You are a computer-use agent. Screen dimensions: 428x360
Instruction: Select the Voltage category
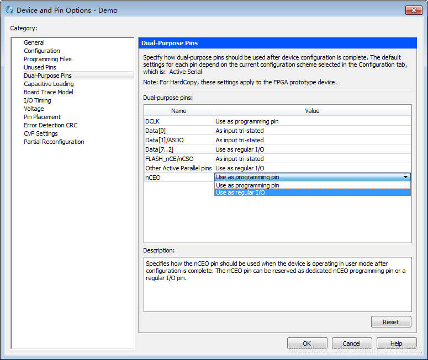click(x=34, y=109)
